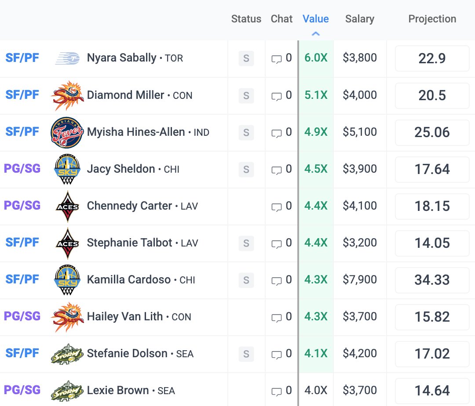Click the Chat column header
This screenshot has height=406, width=475.
(281, 19)
